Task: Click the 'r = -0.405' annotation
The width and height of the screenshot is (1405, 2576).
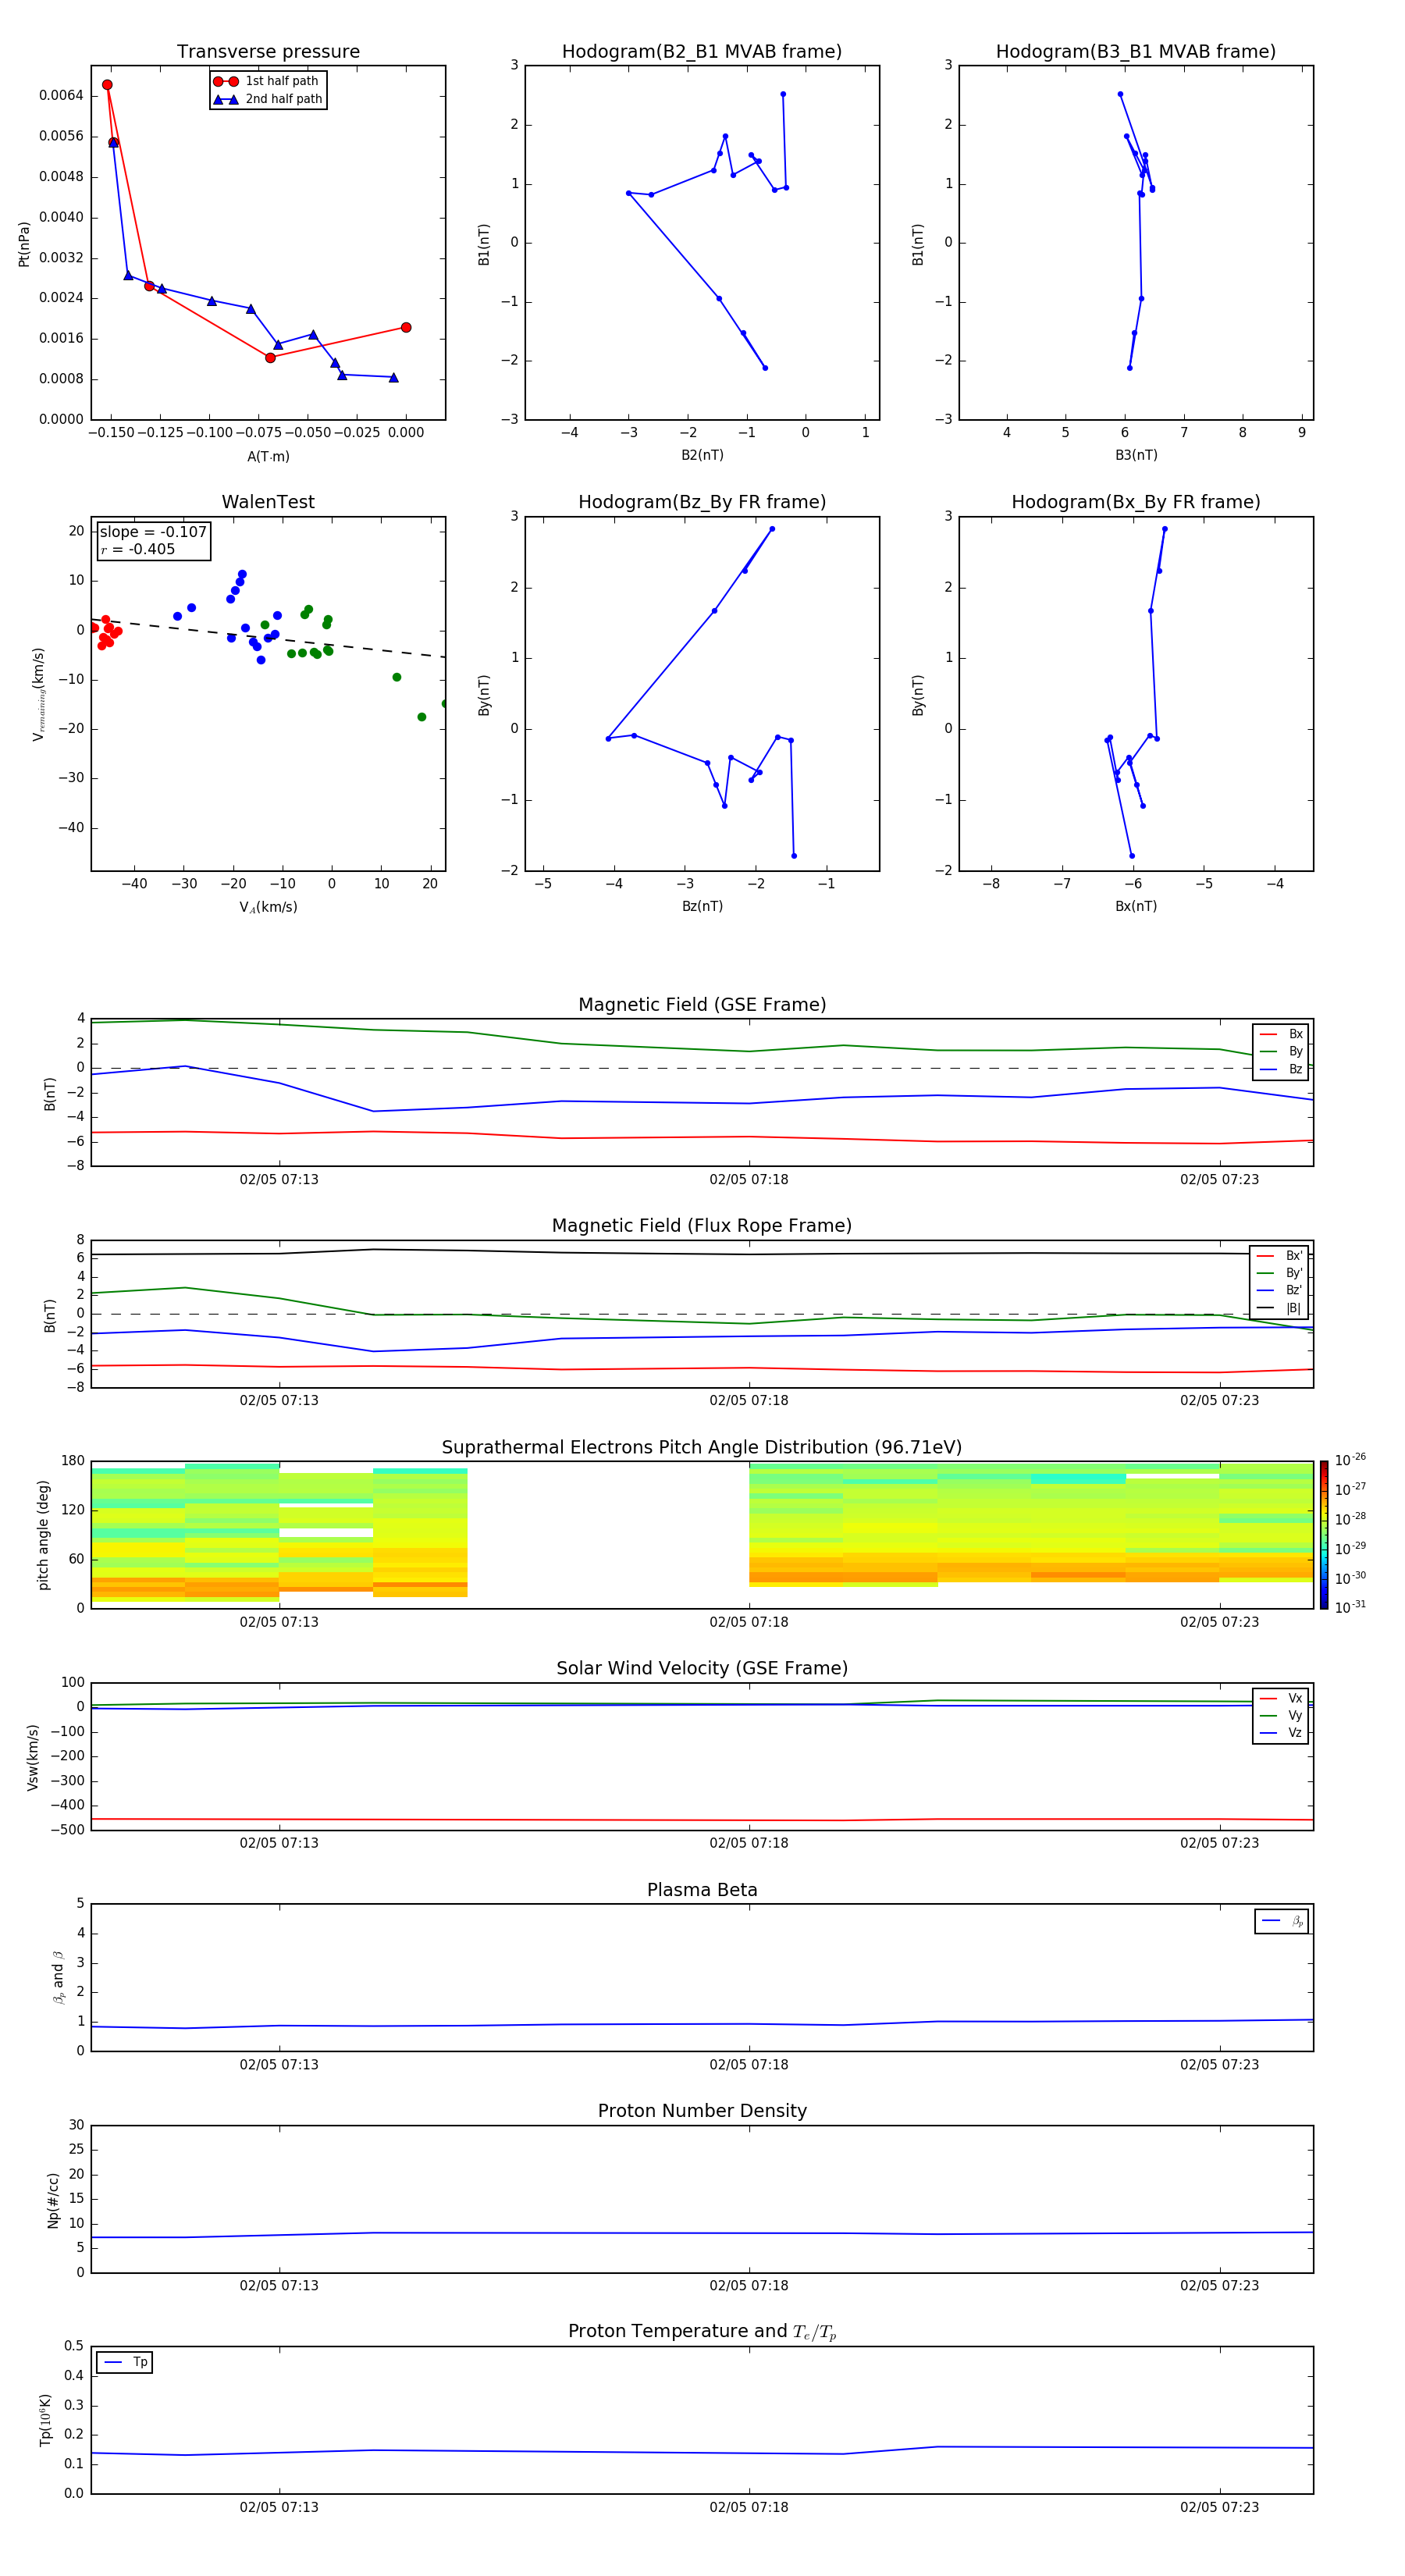Action: point(138,549)
